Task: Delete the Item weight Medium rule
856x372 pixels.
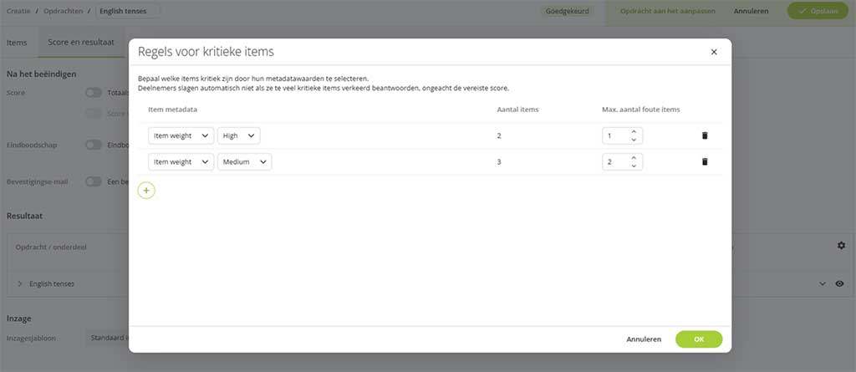Action: pyautogui.click(x=705, y=161)
